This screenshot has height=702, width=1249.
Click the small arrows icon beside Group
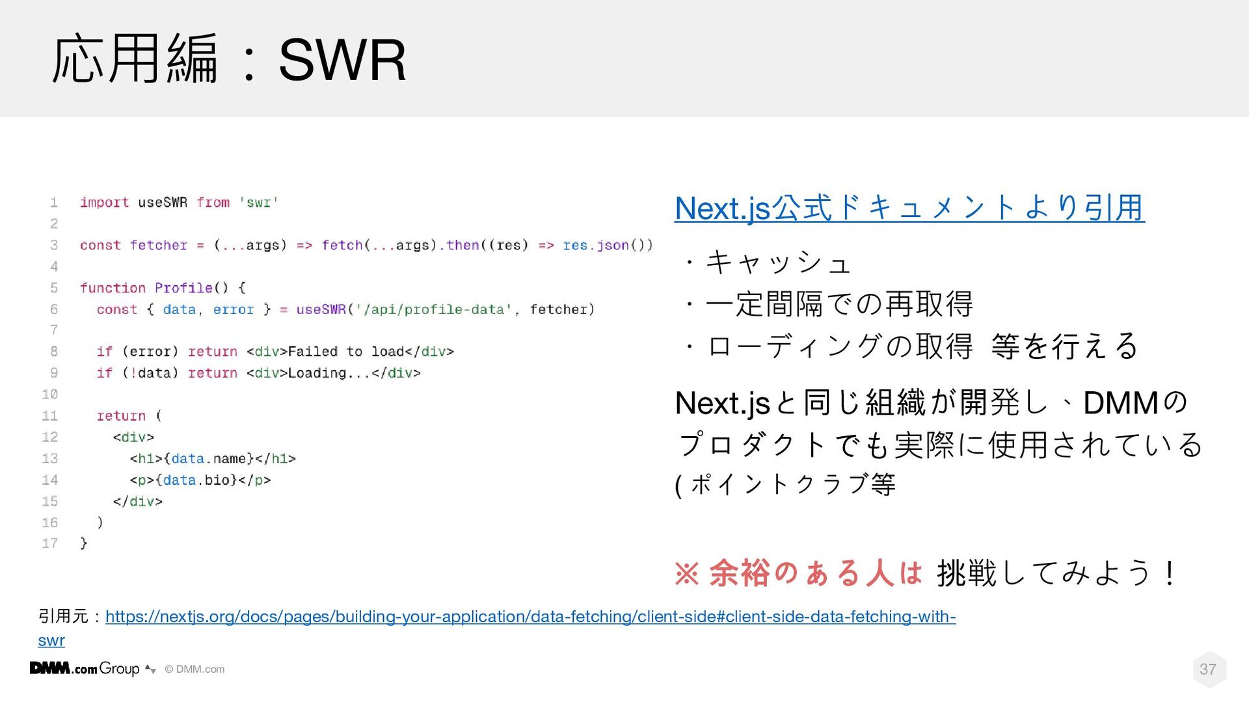(x=150, y=669)
